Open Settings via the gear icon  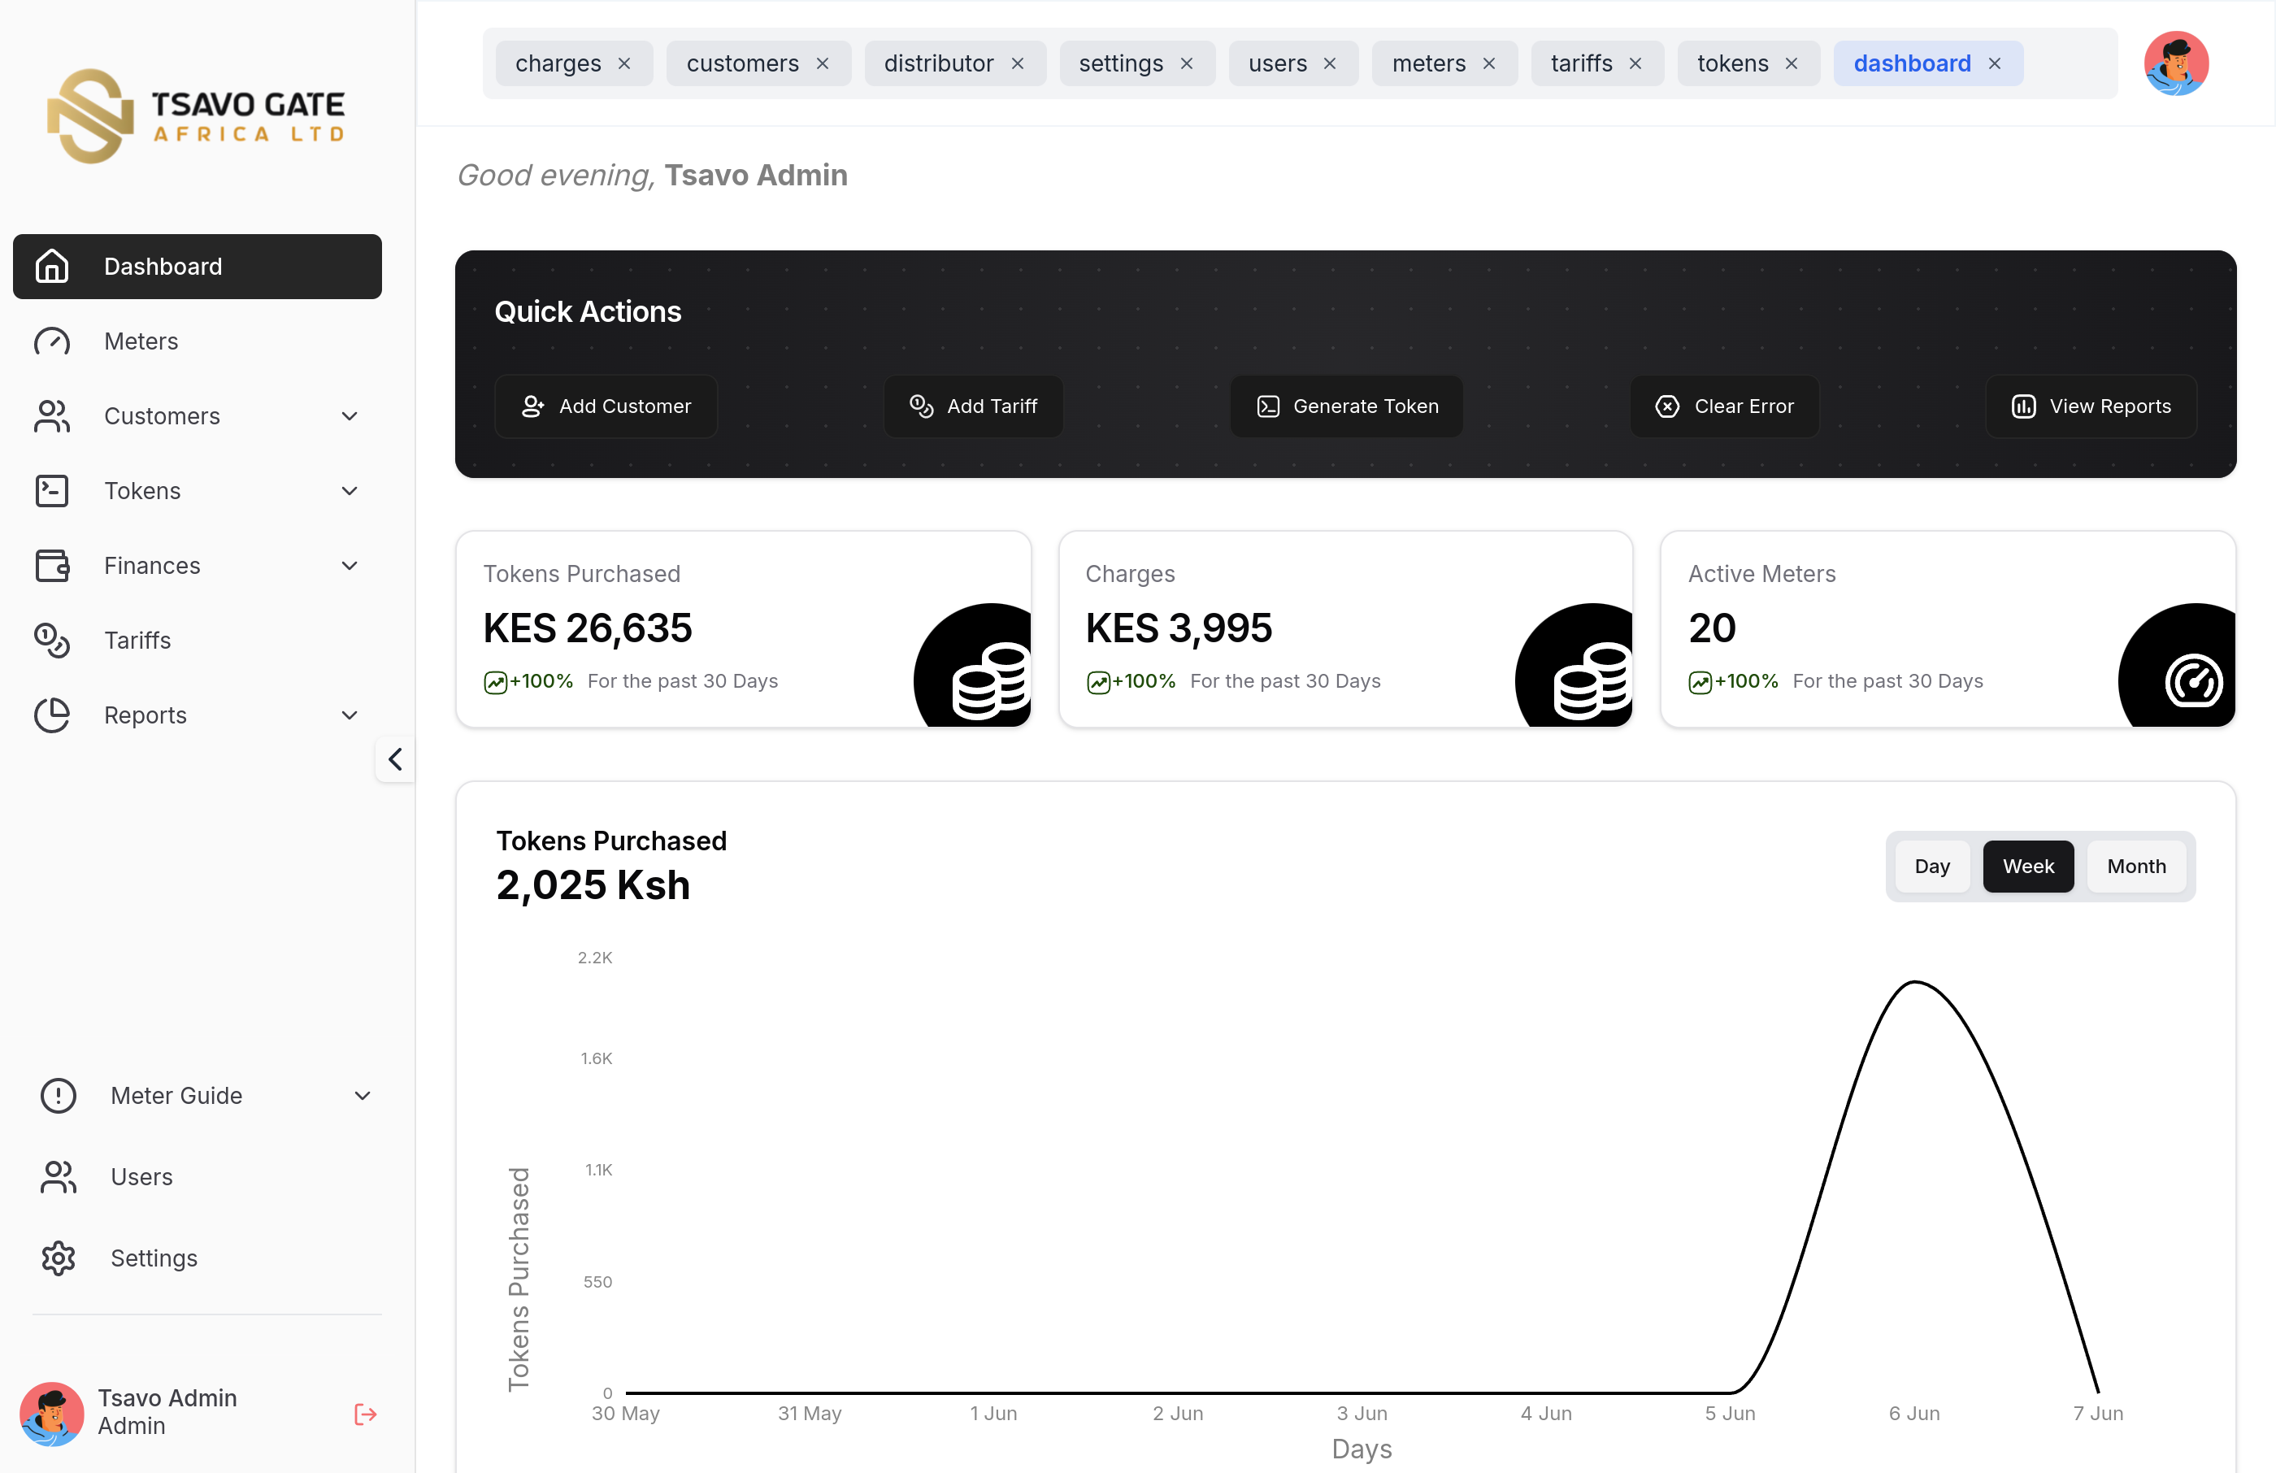coord(59,1258)
